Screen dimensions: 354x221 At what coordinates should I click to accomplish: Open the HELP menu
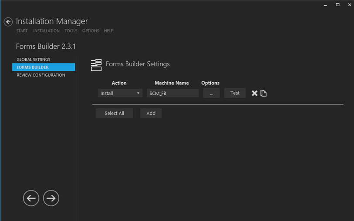click(108, 30)
